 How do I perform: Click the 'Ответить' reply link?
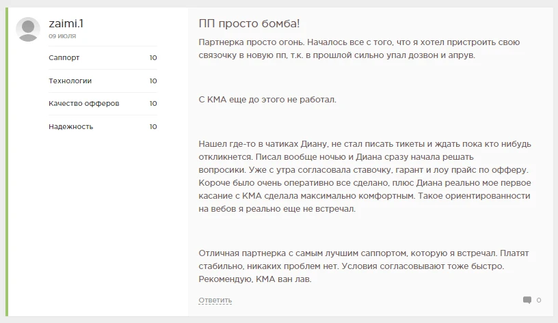(x=215, y=300)
